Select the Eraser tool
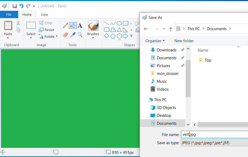 66,35
